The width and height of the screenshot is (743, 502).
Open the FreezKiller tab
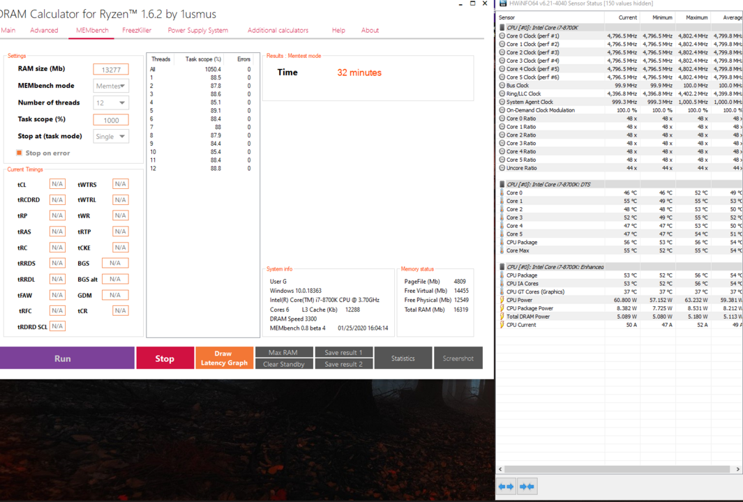coord(137,30)
